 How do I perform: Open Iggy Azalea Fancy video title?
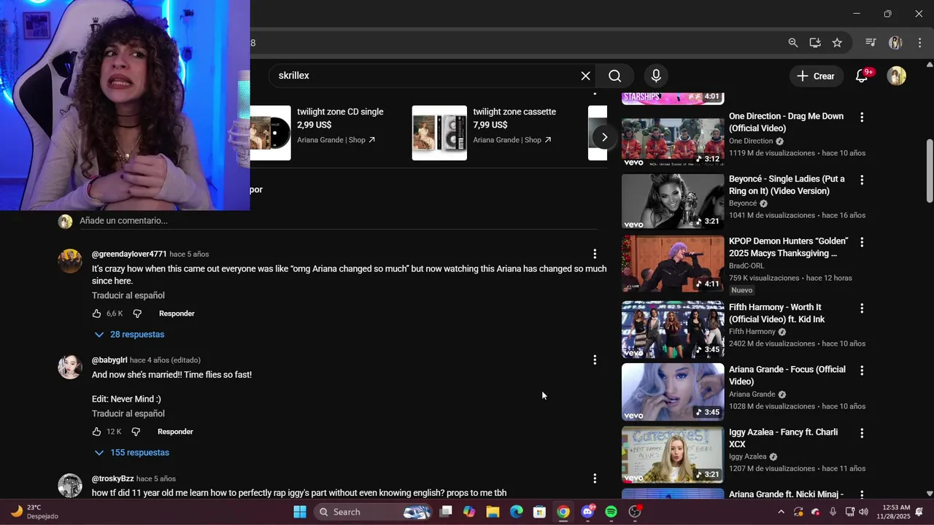tap(783, 438)
